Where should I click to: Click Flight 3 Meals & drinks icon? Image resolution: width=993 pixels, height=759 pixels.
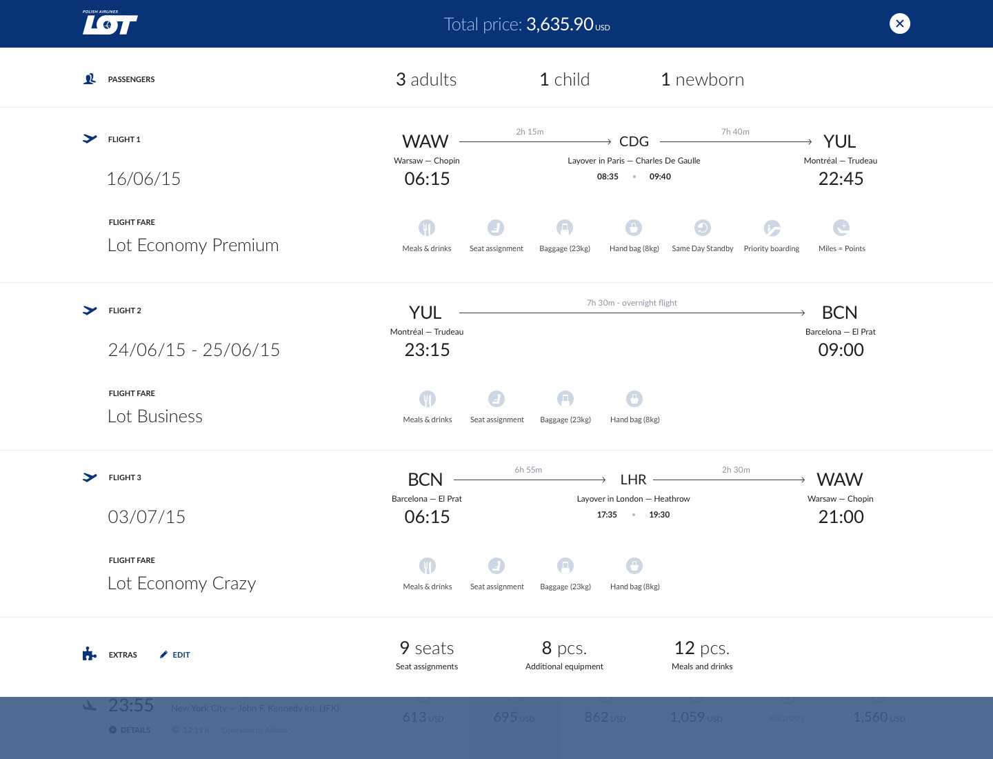pos(428,566)
